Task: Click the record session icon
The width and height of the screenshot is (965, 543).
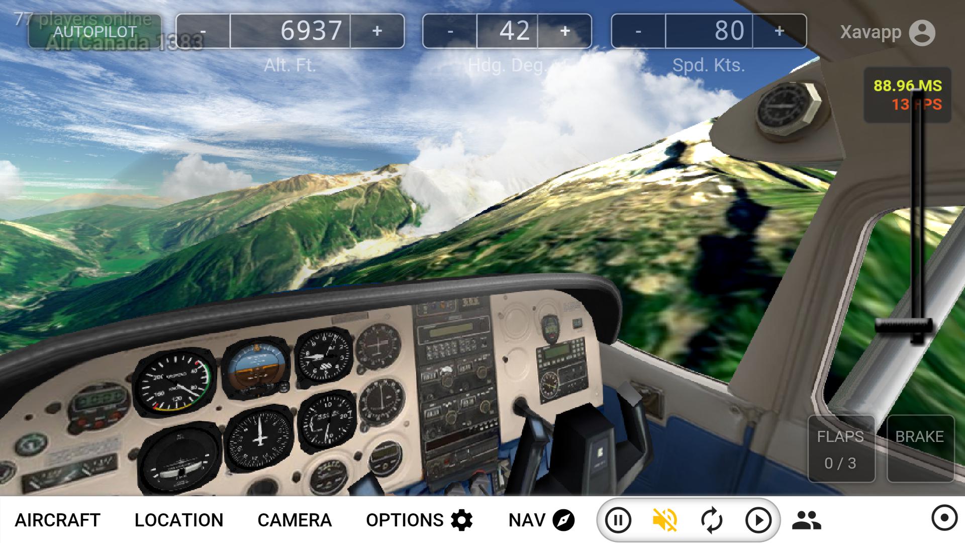Action: coord(941,520)
